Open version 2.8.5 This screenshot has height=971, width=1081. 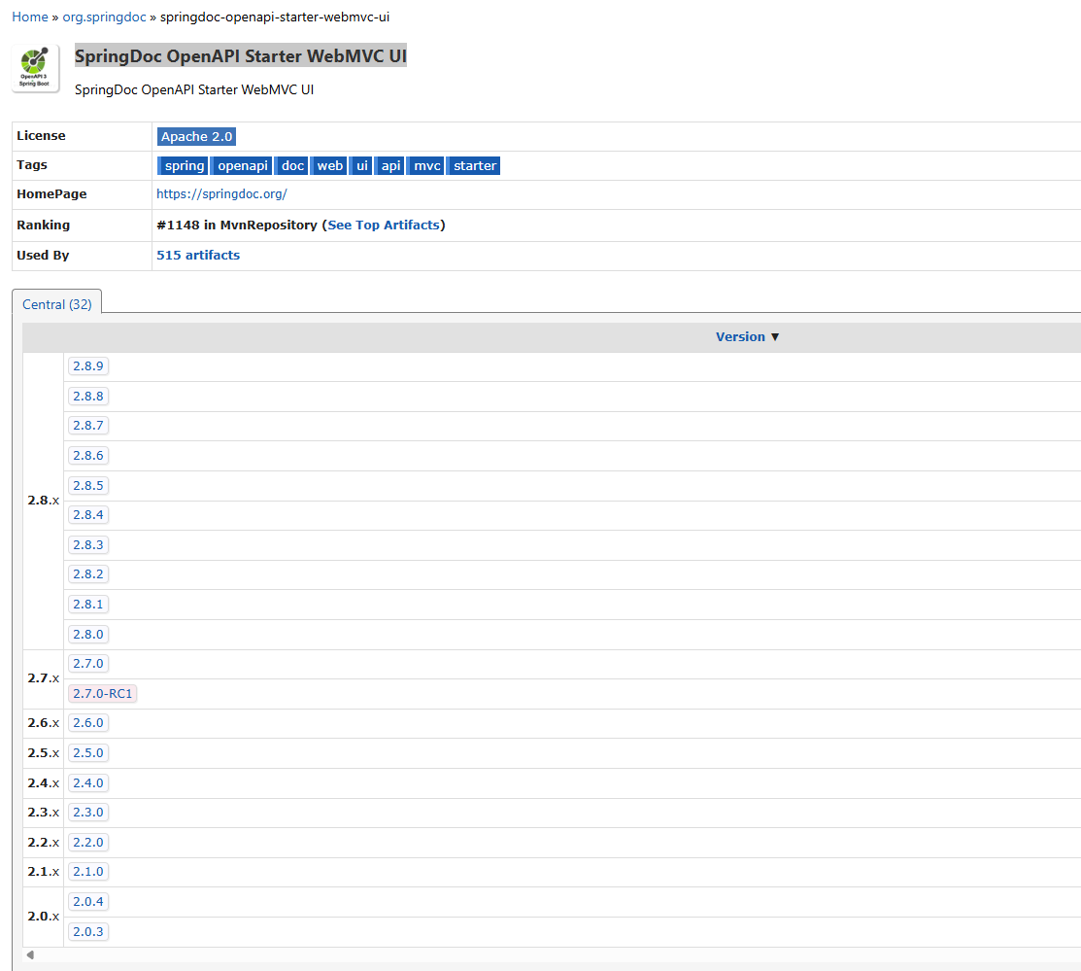[88, 485]
